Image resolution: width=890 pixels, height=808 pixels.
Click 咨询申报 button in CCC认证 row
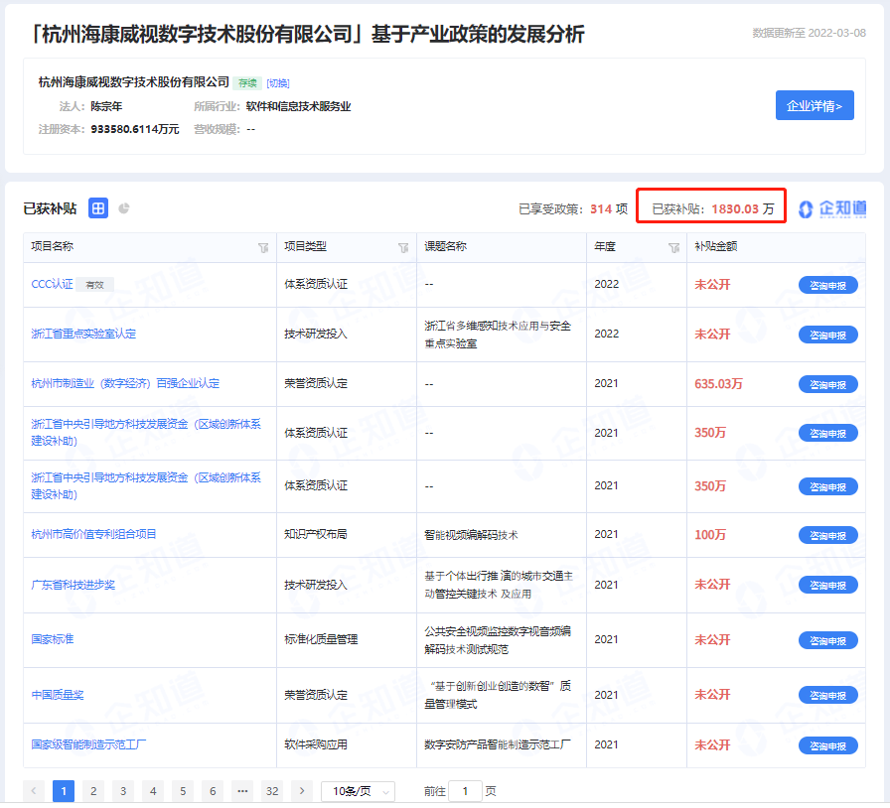(x=827, y=286)
